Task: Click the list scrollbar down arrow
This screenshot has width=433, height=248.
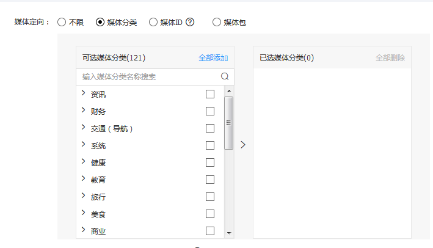Action: click(x=229, y=233)
